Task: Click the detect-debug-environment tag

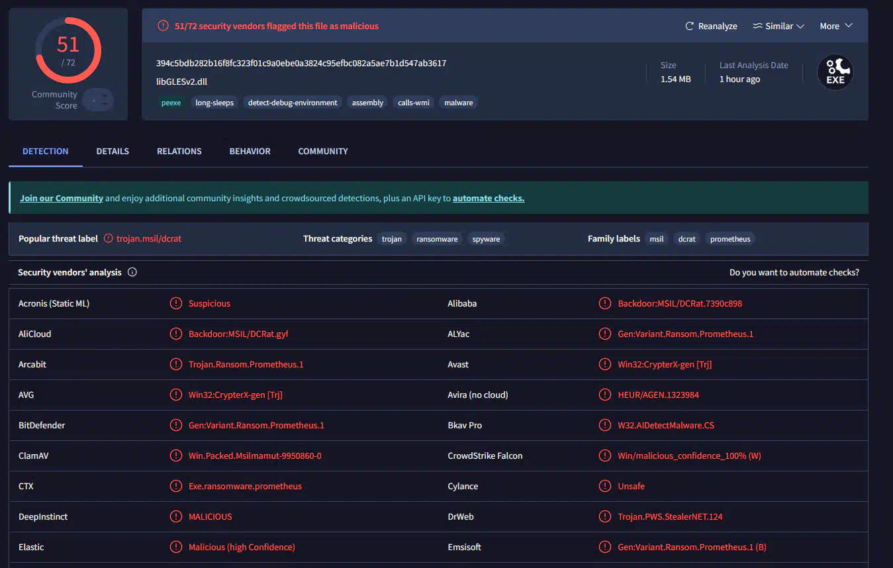Action: [x=293, y=103]
